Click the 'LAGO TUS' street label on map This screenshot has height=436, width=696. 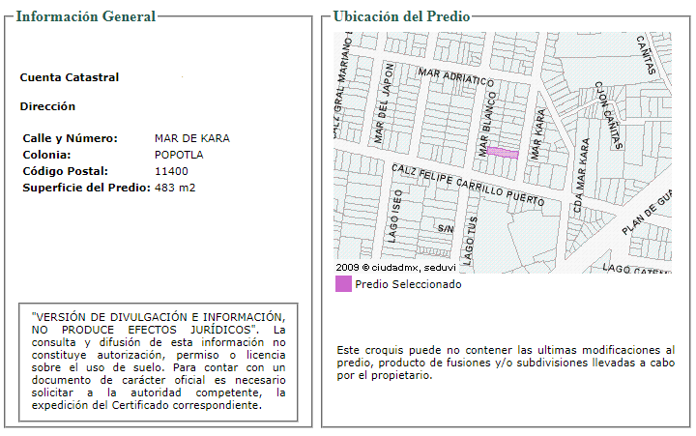(471, 240)
